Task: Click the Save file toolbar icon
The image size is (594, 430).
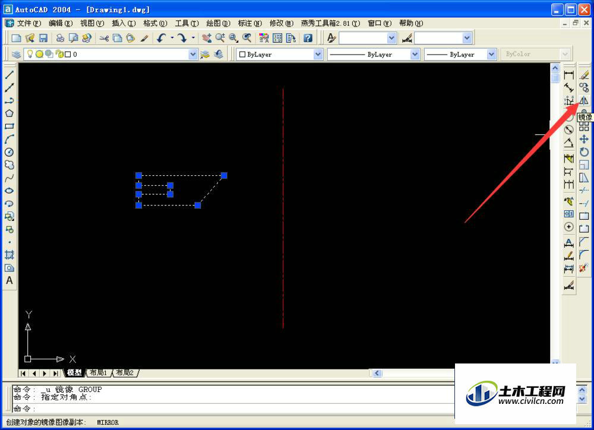Action: [x=43, y=38]
